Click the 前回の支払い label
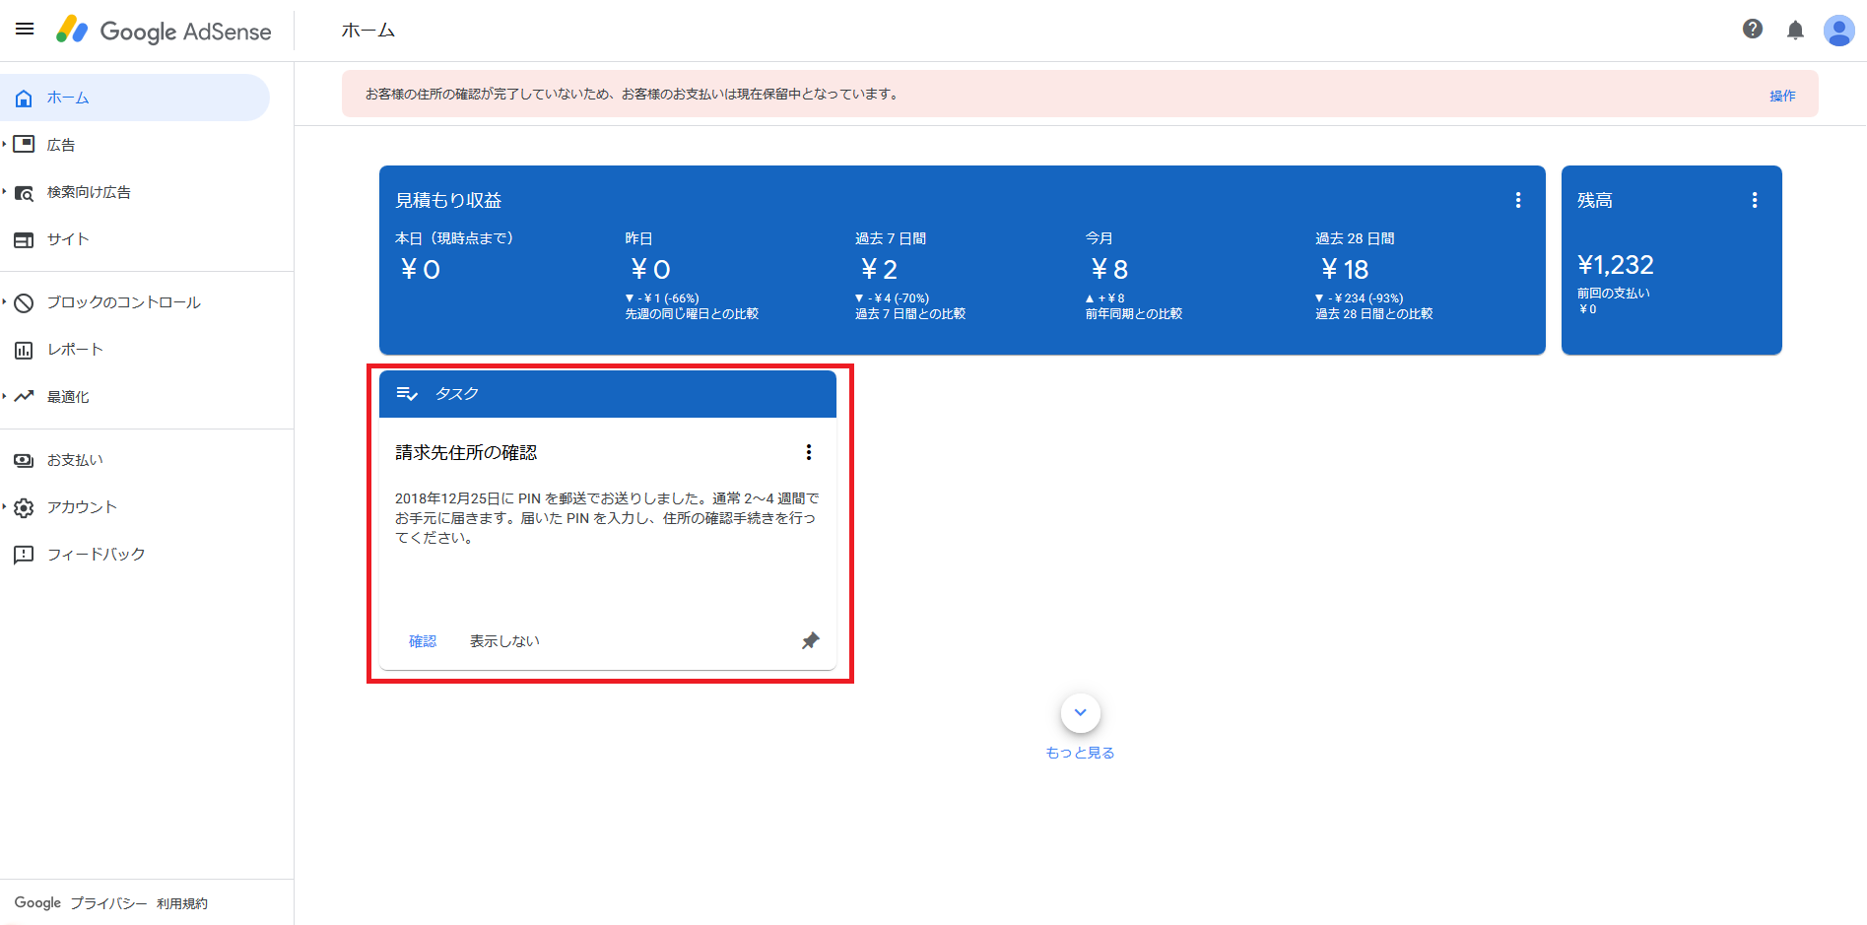The height and width of the screenshot is (925, 1867). [x=1613, y=293]
